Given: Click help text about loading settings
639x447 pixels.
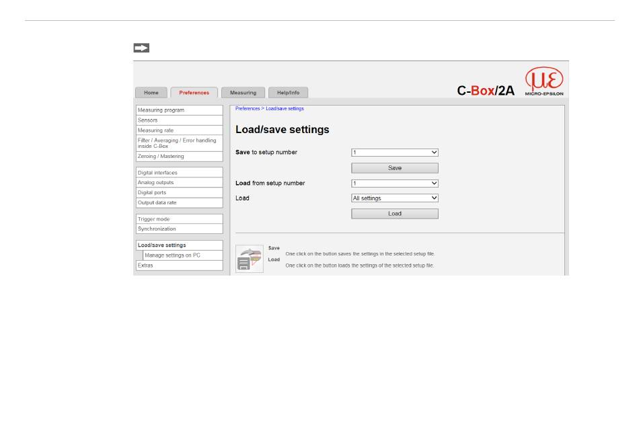Looking at the screenshot, I should (360, 266).
